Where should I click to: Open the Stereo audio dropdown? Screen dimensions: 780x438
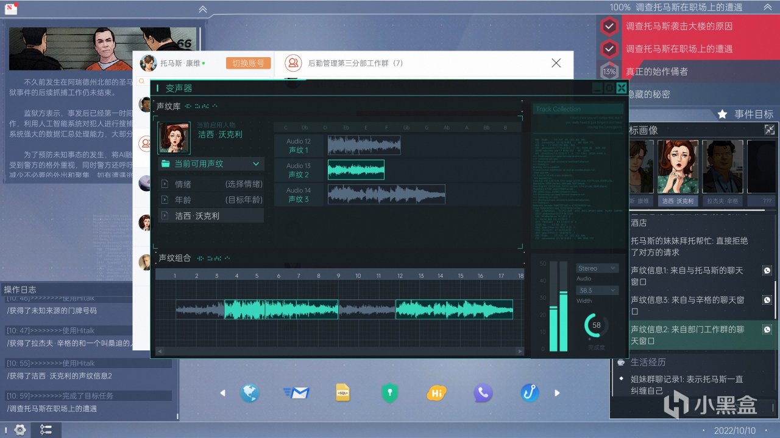(x=597, y=268)
